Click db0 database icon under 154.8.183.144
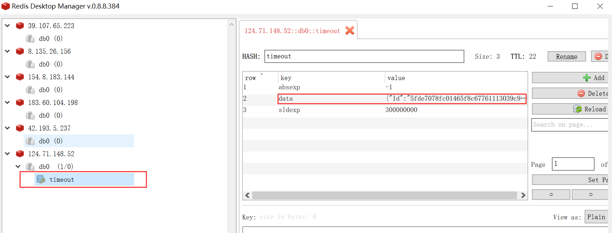612x233 pixels. [31, 90]
